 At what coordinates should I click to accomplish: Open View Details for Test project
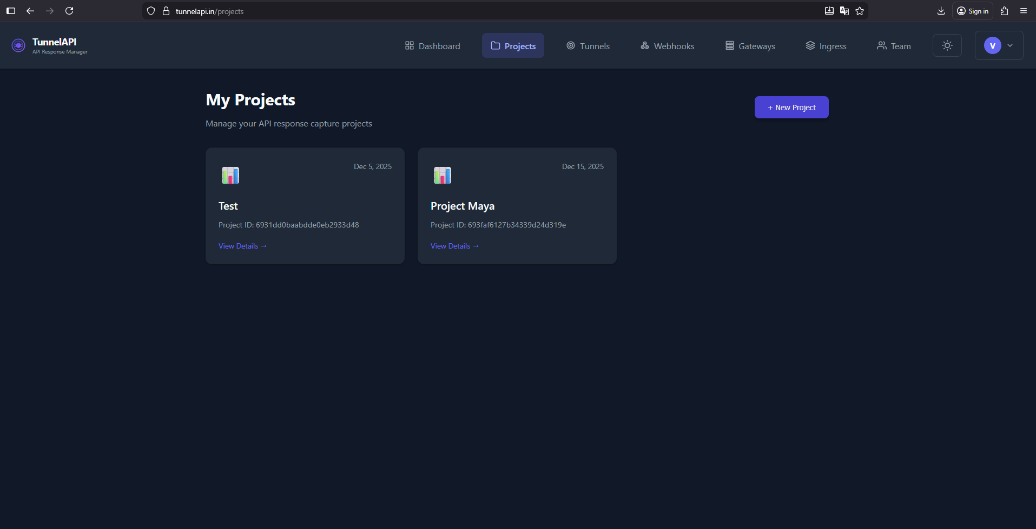pos(242,246)
